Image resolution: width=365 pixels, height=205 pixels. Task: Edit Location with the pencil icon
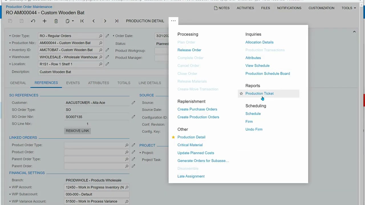(107, 64)
